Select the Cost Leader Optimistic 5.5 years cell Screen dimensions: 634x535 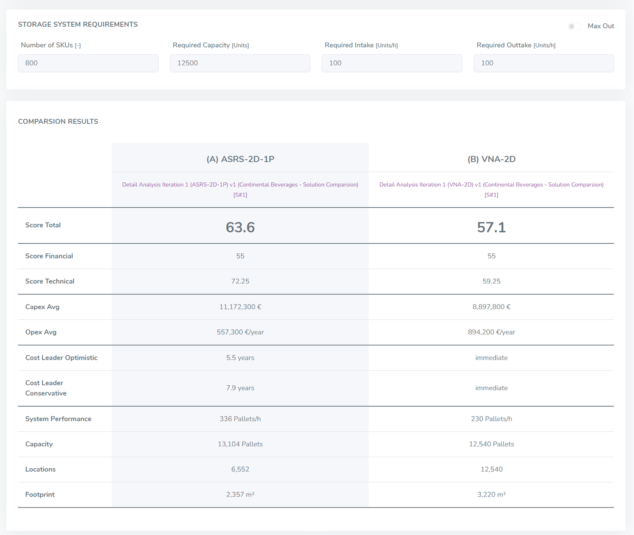click(240, 357)
